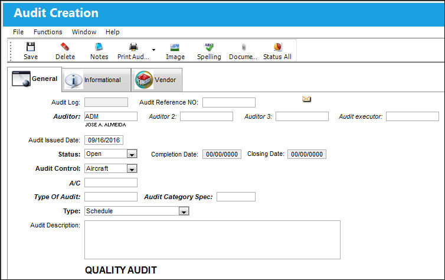Click the Audit Category Spec field
445x280 pixels.
pos(236,197)
